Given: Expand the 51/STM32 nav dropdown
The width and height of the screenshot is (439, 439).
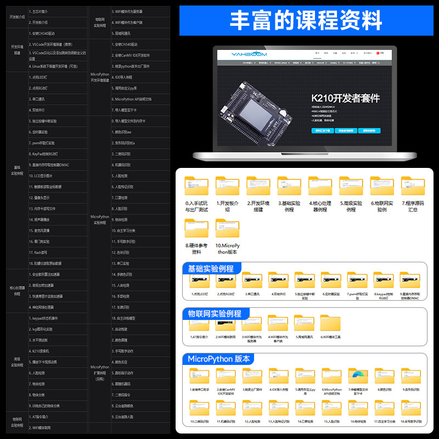Looking at the screenshot, I should tap(350, 63).
